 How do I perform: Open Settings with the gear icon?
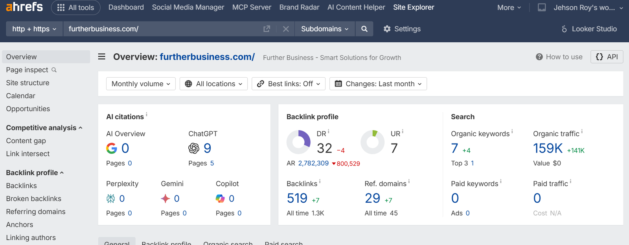pyautogui.click(x=402, y=29)
